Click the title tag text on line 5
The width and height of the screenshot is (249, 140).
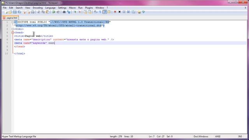[x=33, y=36]
